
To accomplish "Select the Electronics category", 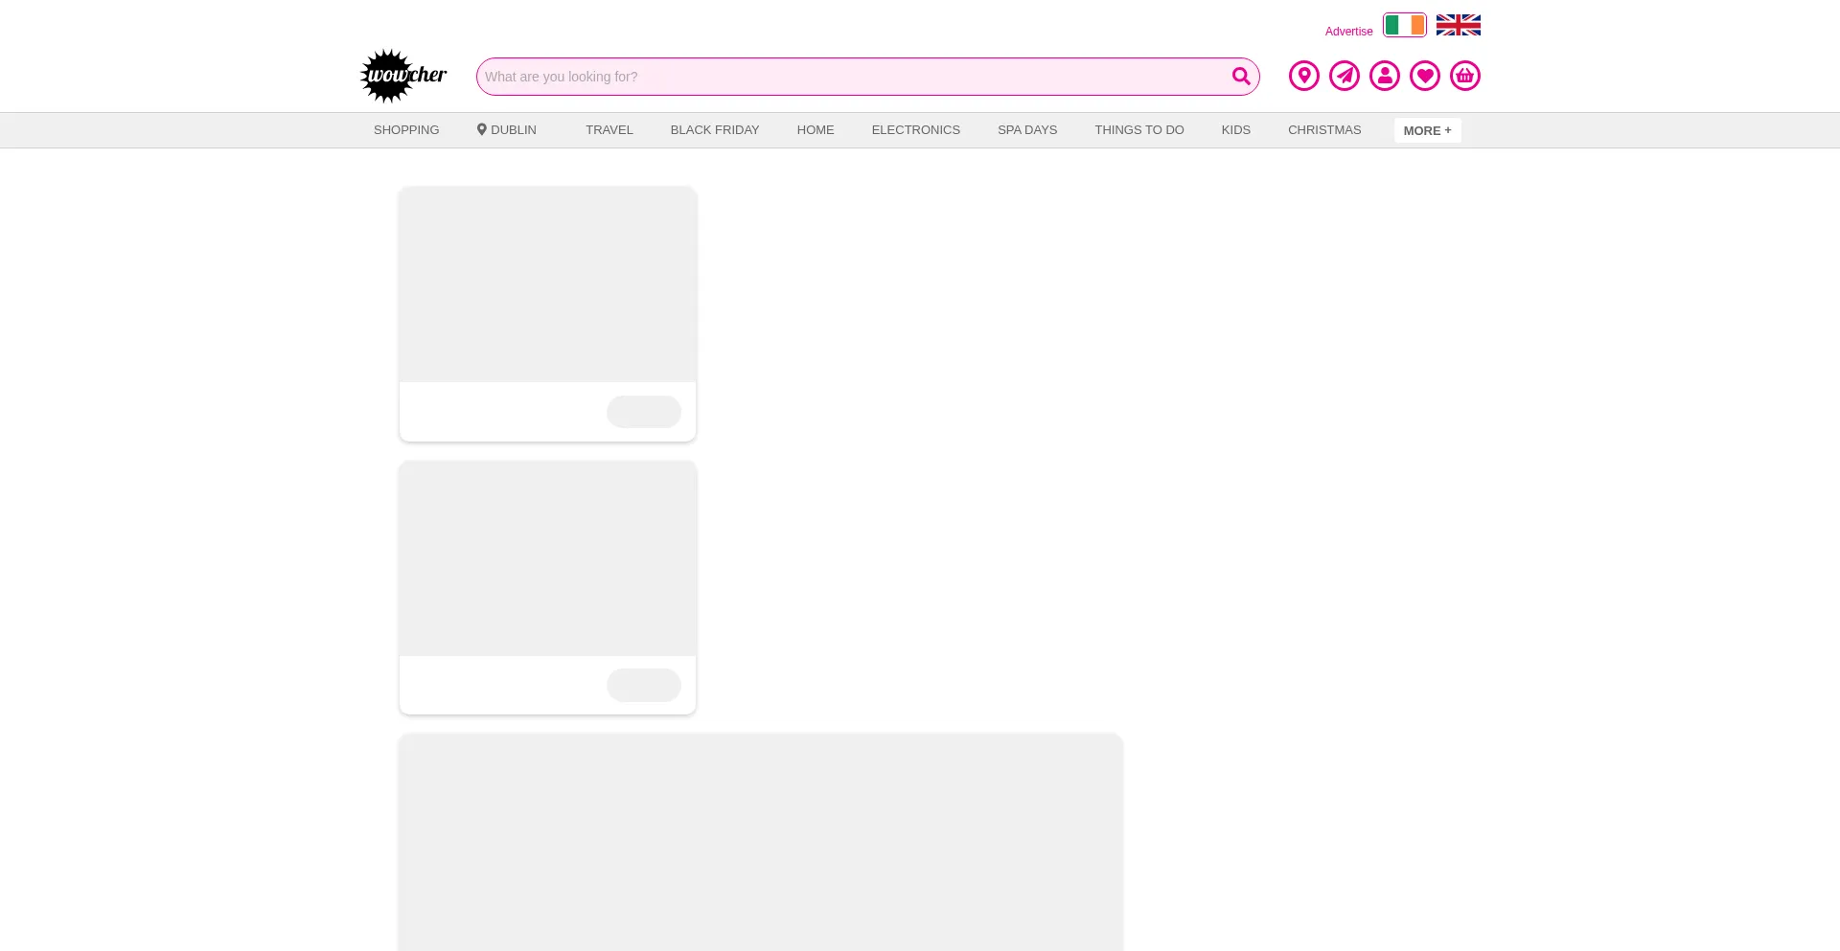I will [x=915, y=130].
